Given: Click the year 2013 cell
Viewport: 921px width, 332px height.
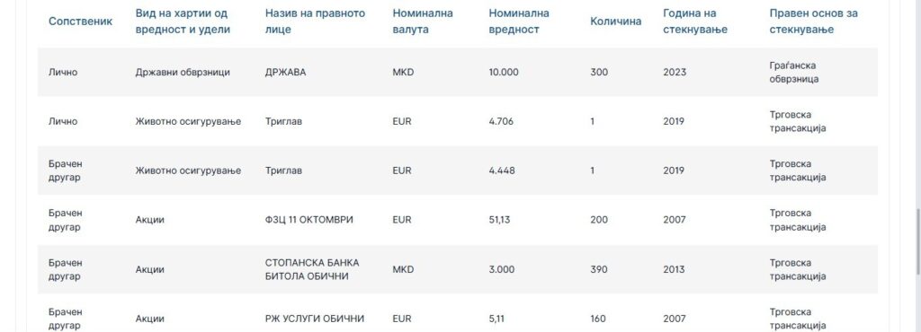Looking at the screenshot, I should coord(674,269).
